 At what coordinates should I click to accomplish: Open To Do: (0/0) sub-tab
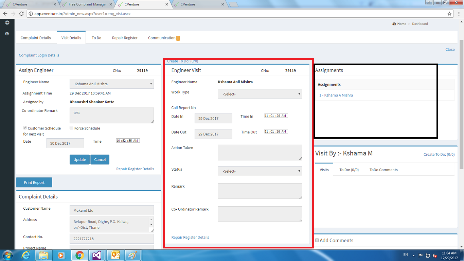click(x=349, y=170)
